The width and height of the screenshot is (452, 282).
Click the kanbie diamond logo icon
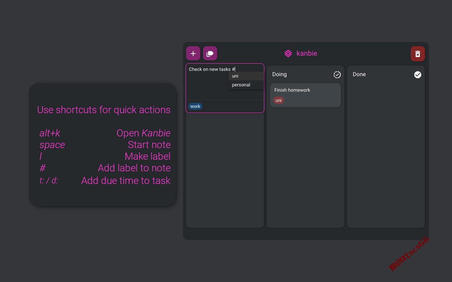[x=288, y=54]
